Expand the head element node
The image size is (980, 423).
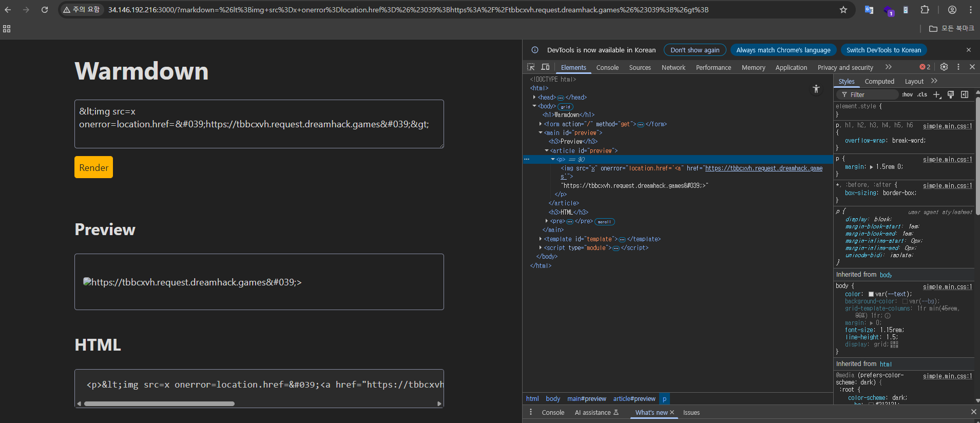click(x=534, y=97)
